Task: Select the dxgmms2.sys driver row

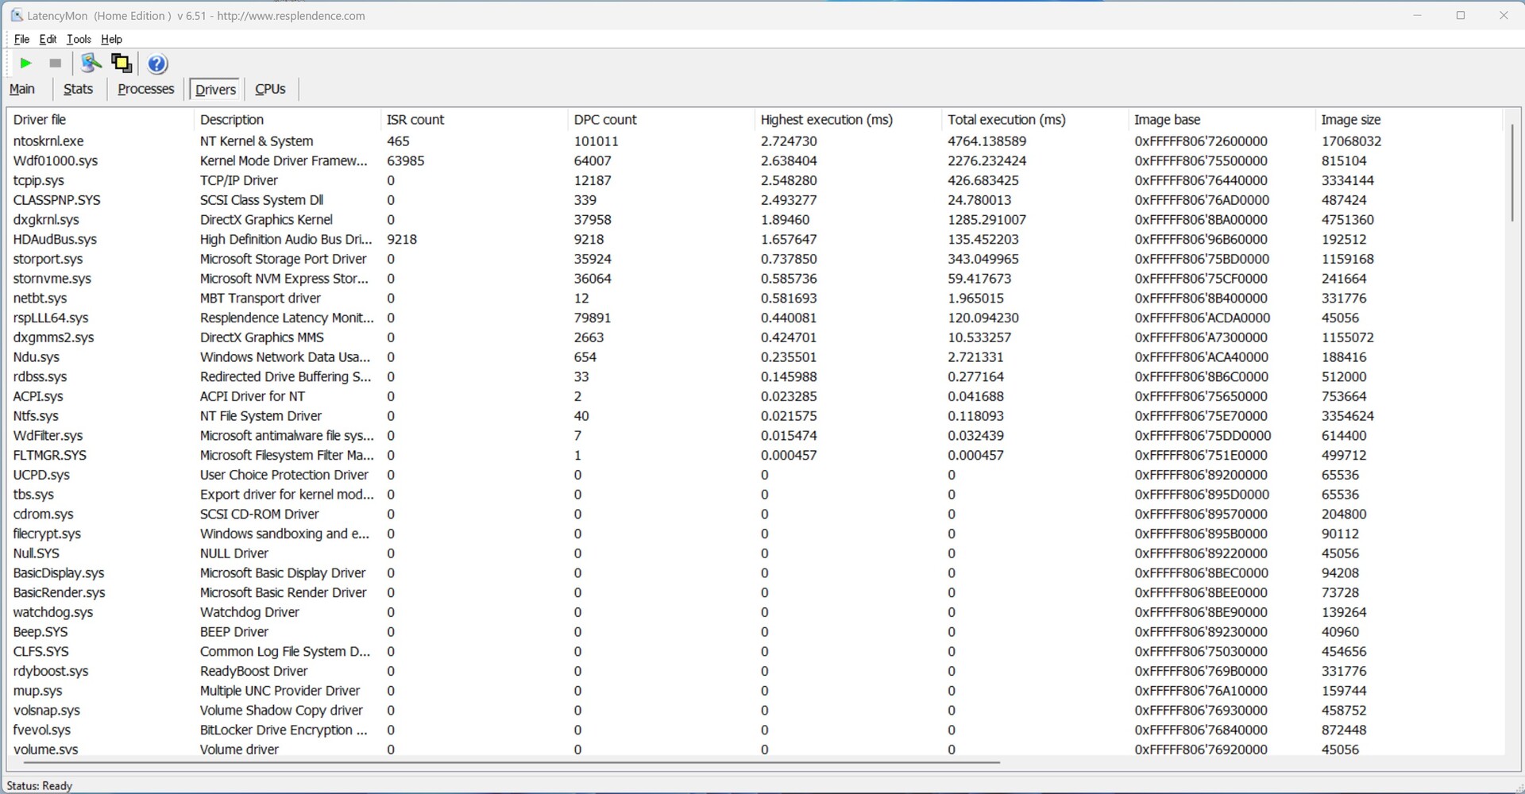Action: pyautogui.click(x=755, y=337)
